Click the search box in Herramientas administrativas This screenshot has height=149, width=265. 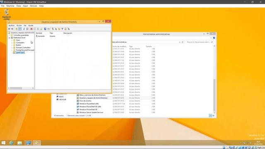tap(200, 42)
